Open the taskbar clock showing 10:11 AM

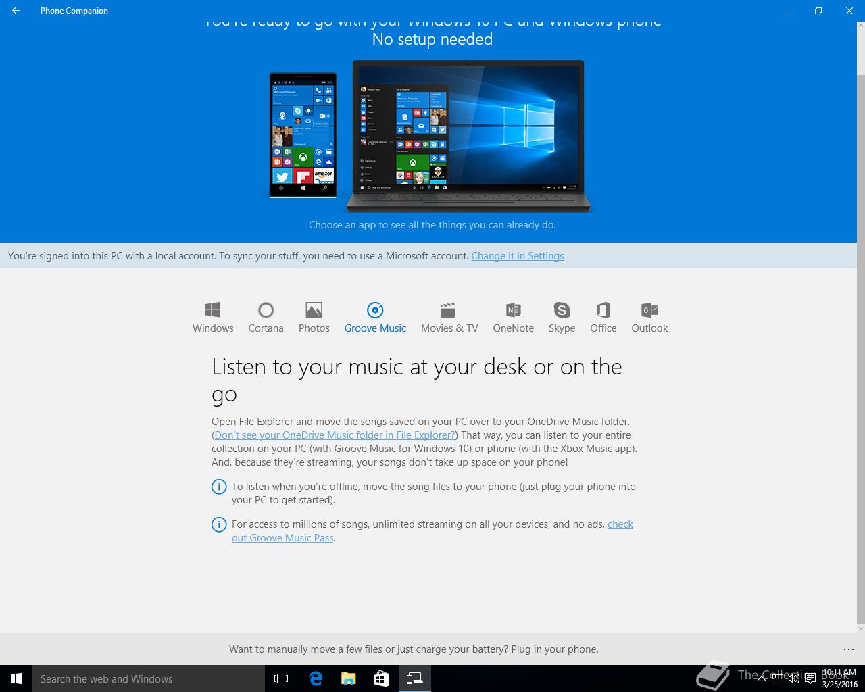click(x=839, y=678)
